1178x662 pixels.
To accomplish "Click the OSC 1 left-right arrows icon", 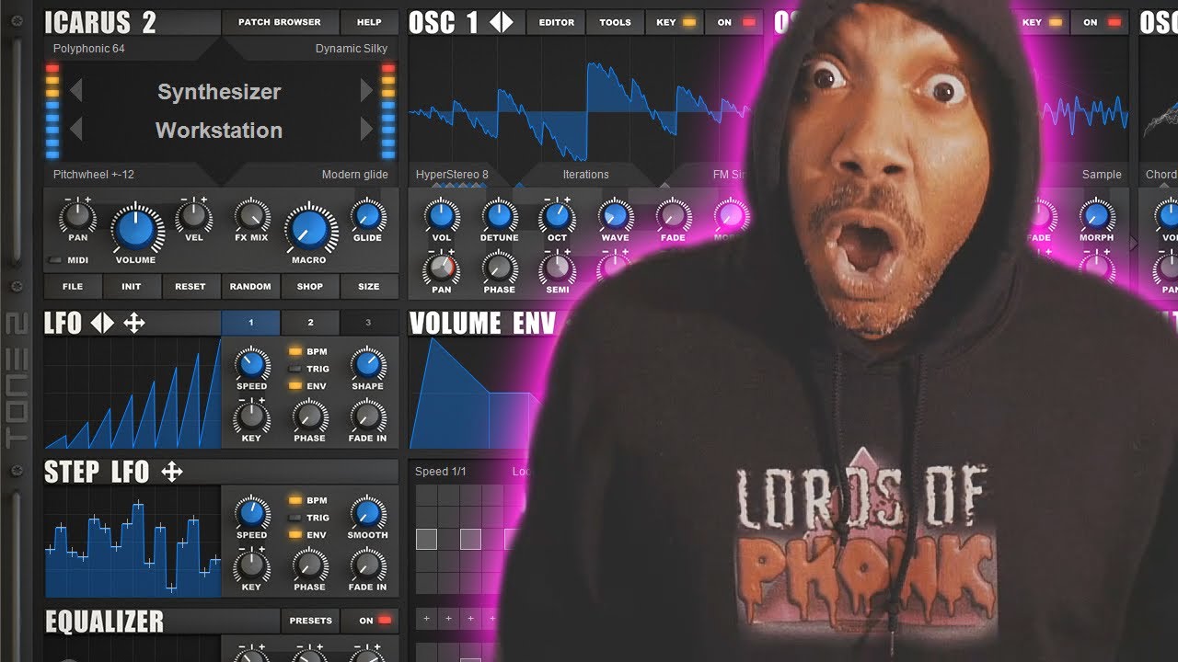I will (x=502, y=22).
